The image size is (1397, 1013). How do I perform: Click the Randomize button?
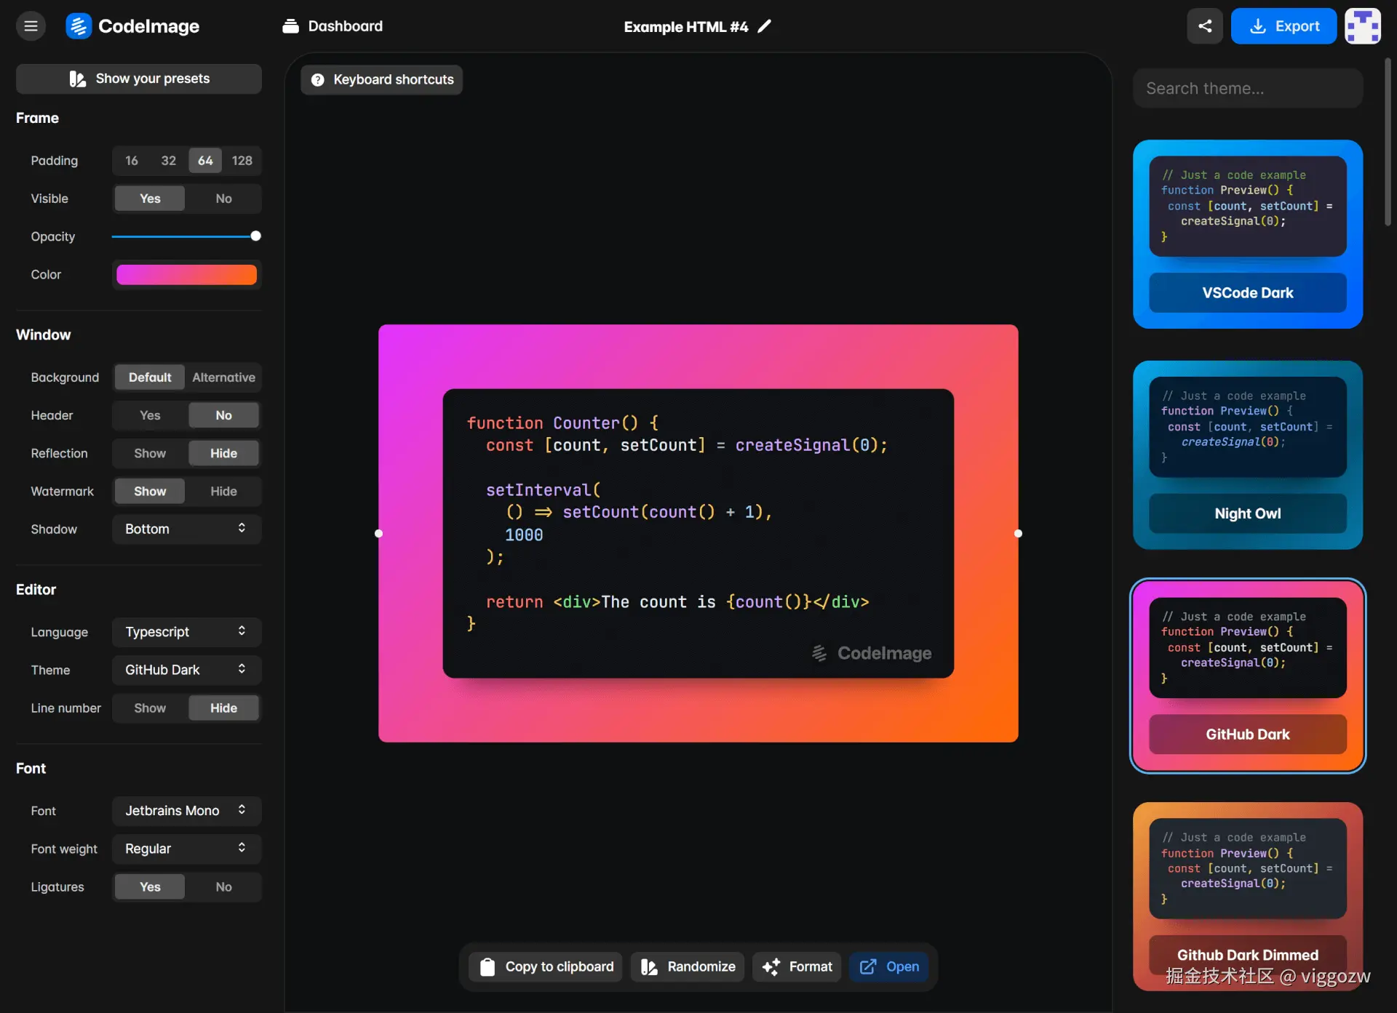688,966
